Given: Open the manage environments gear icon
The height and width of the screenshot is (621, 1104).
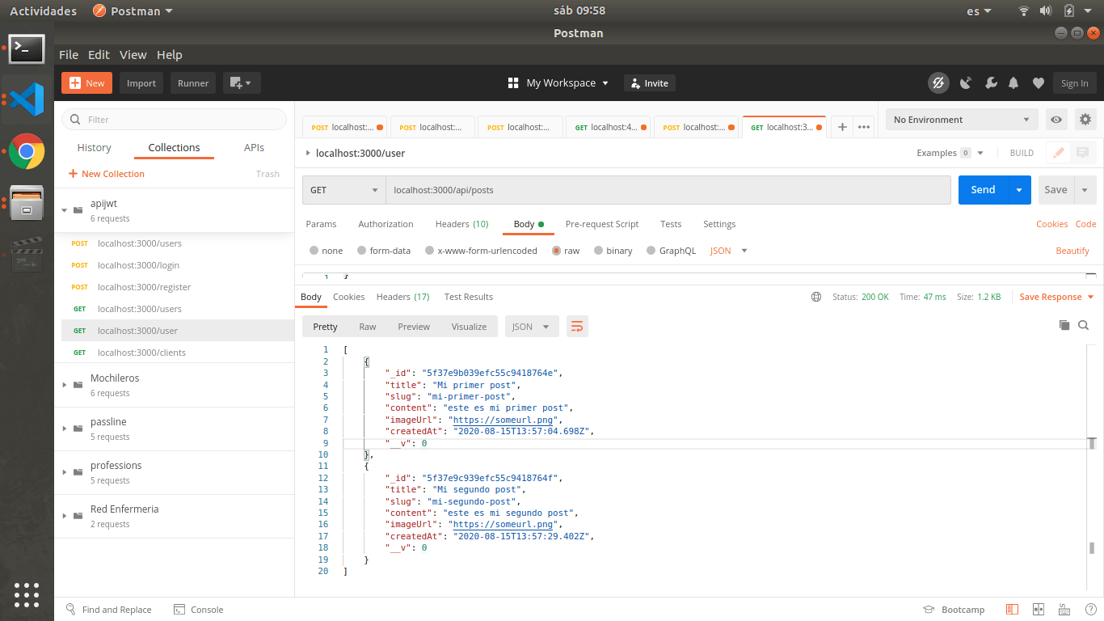Looking at the screenshot, I should coord(1085,120).
